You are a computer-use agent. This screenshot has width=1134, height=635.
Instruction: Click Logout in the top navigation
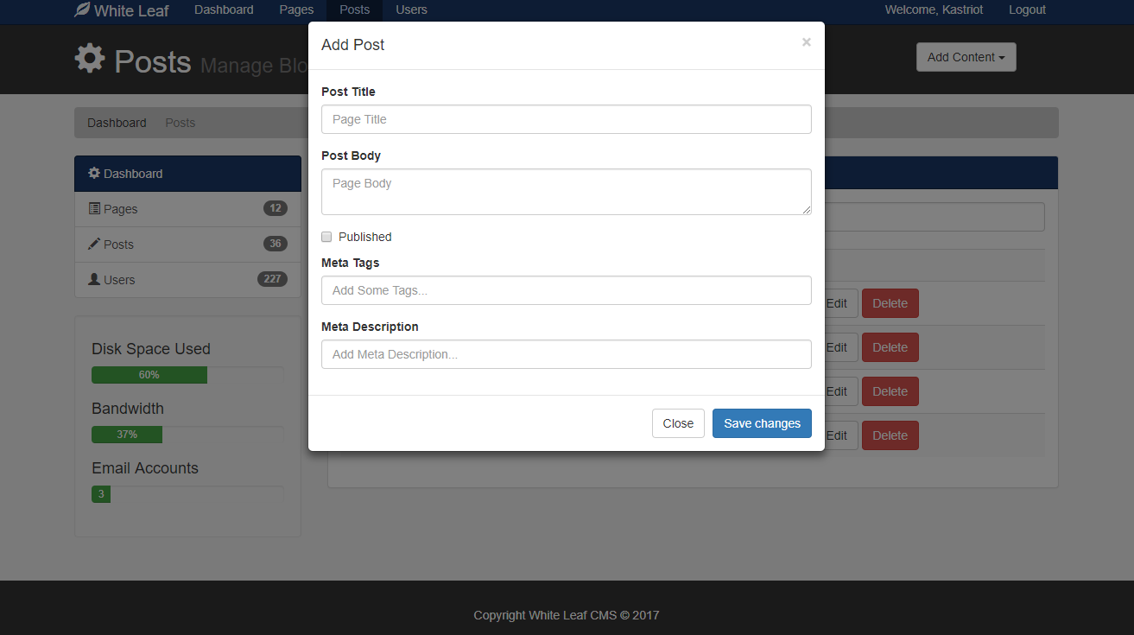point(1027,10)
